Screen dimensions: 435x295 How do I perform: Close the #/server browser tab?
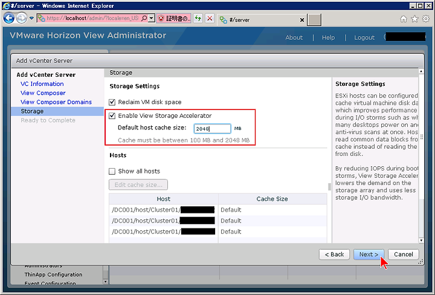302,20
